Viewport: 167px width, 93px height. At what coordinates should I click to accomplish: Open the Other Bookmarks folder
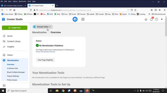click(159, 14)
